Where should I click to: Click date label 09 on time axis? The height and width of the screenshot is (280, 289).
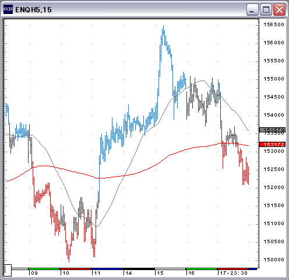pos(34,273)
